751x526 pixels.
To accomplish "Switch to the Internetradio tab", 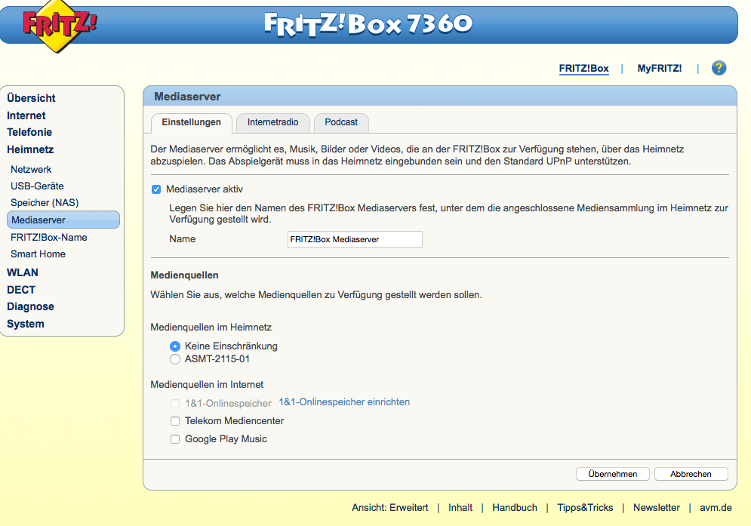I will [272, 122].
